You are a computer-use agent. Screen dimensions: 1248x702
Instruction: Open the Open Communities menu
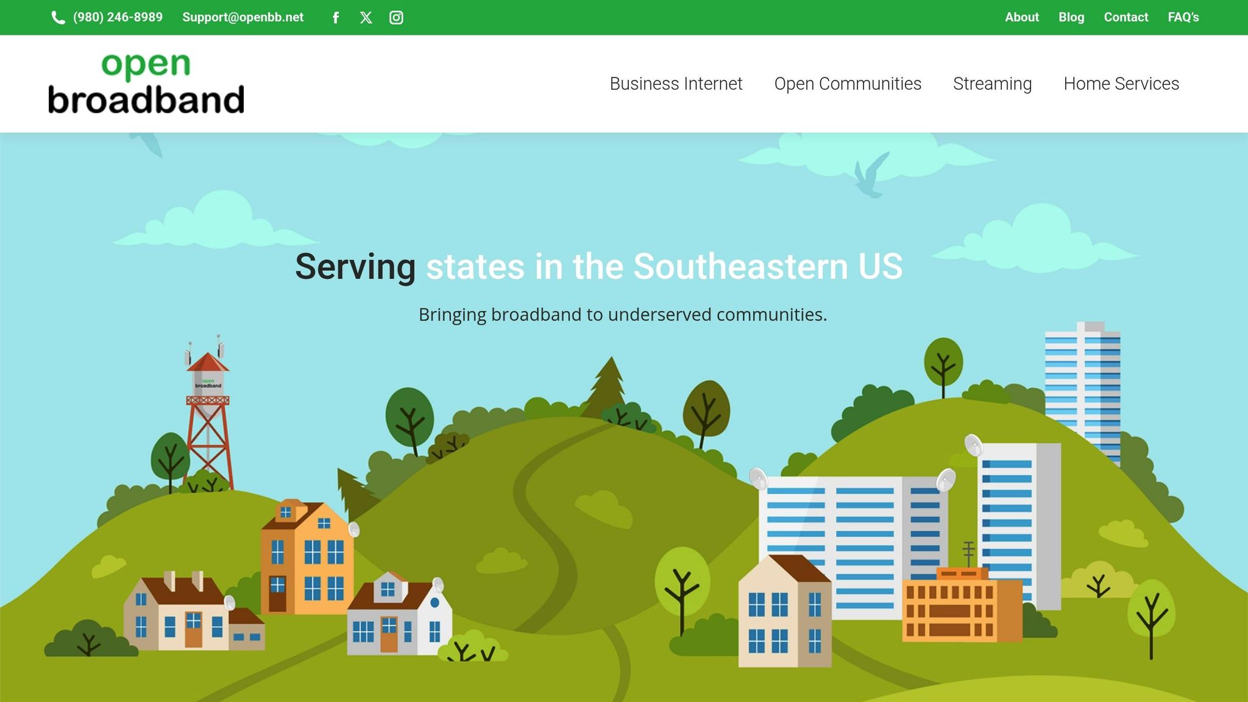pos(848,83)
